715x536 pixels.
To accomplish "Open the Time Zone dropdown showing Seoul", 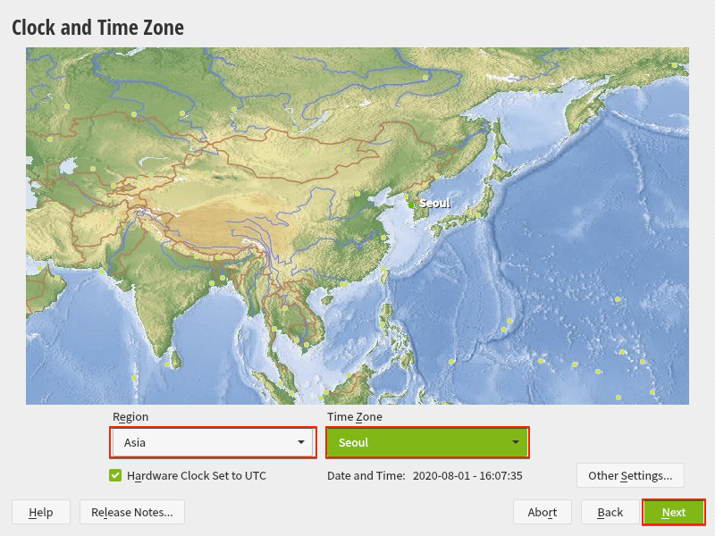I will tap(427, 442).
